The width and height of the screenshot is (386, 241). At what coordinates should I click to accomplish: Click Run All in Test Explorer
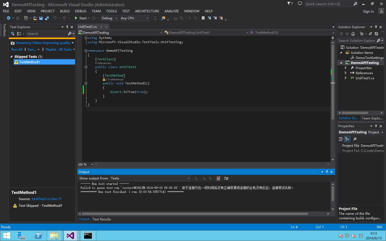point(17,50)
